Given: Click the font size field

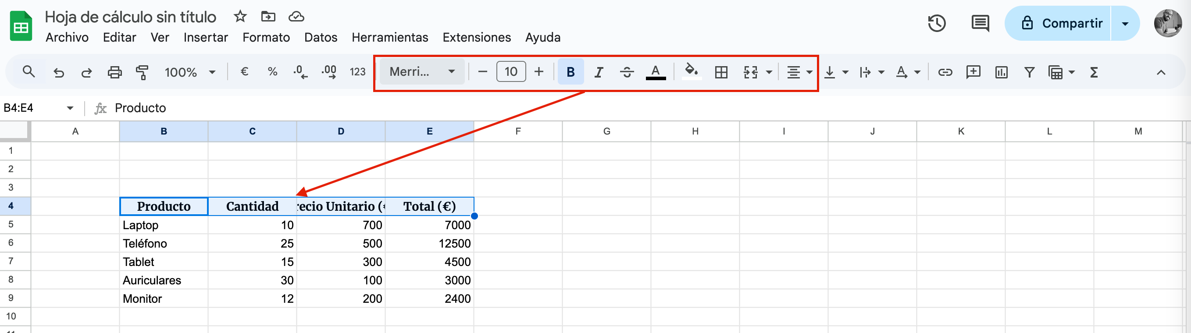Looking at the screenshot, I should 510,71.
